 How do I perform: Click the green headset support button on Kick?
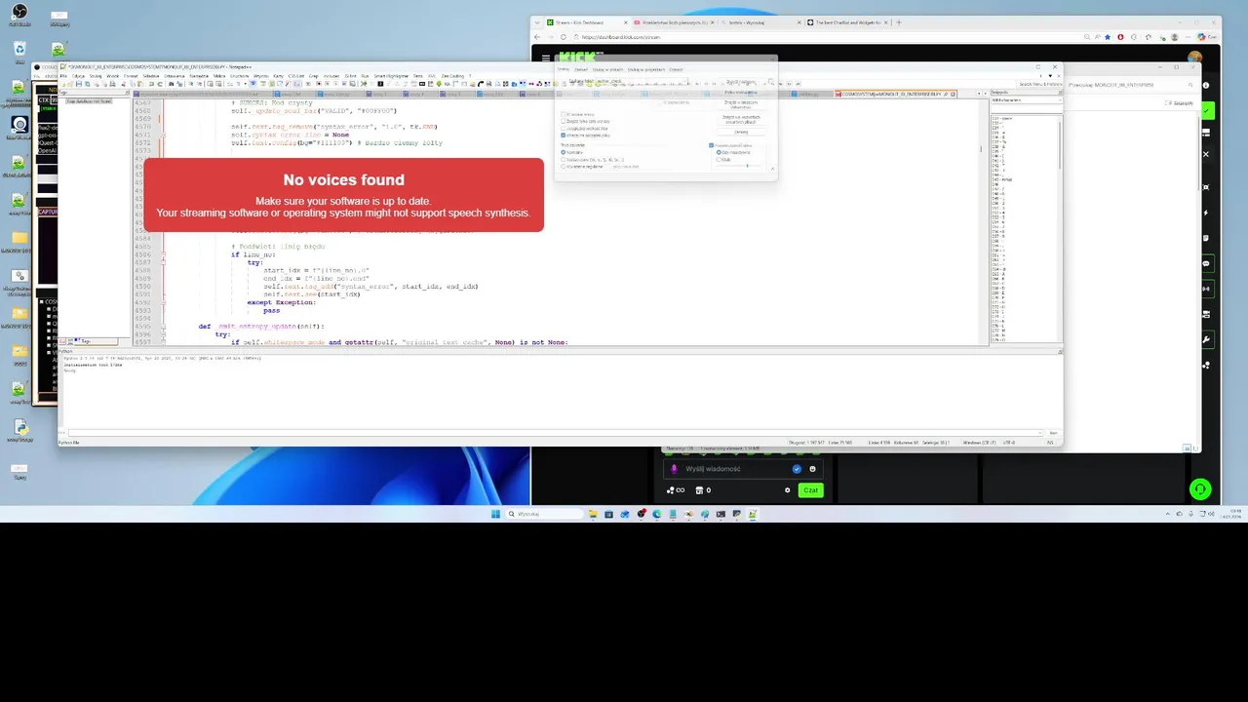coord(1200,488)
